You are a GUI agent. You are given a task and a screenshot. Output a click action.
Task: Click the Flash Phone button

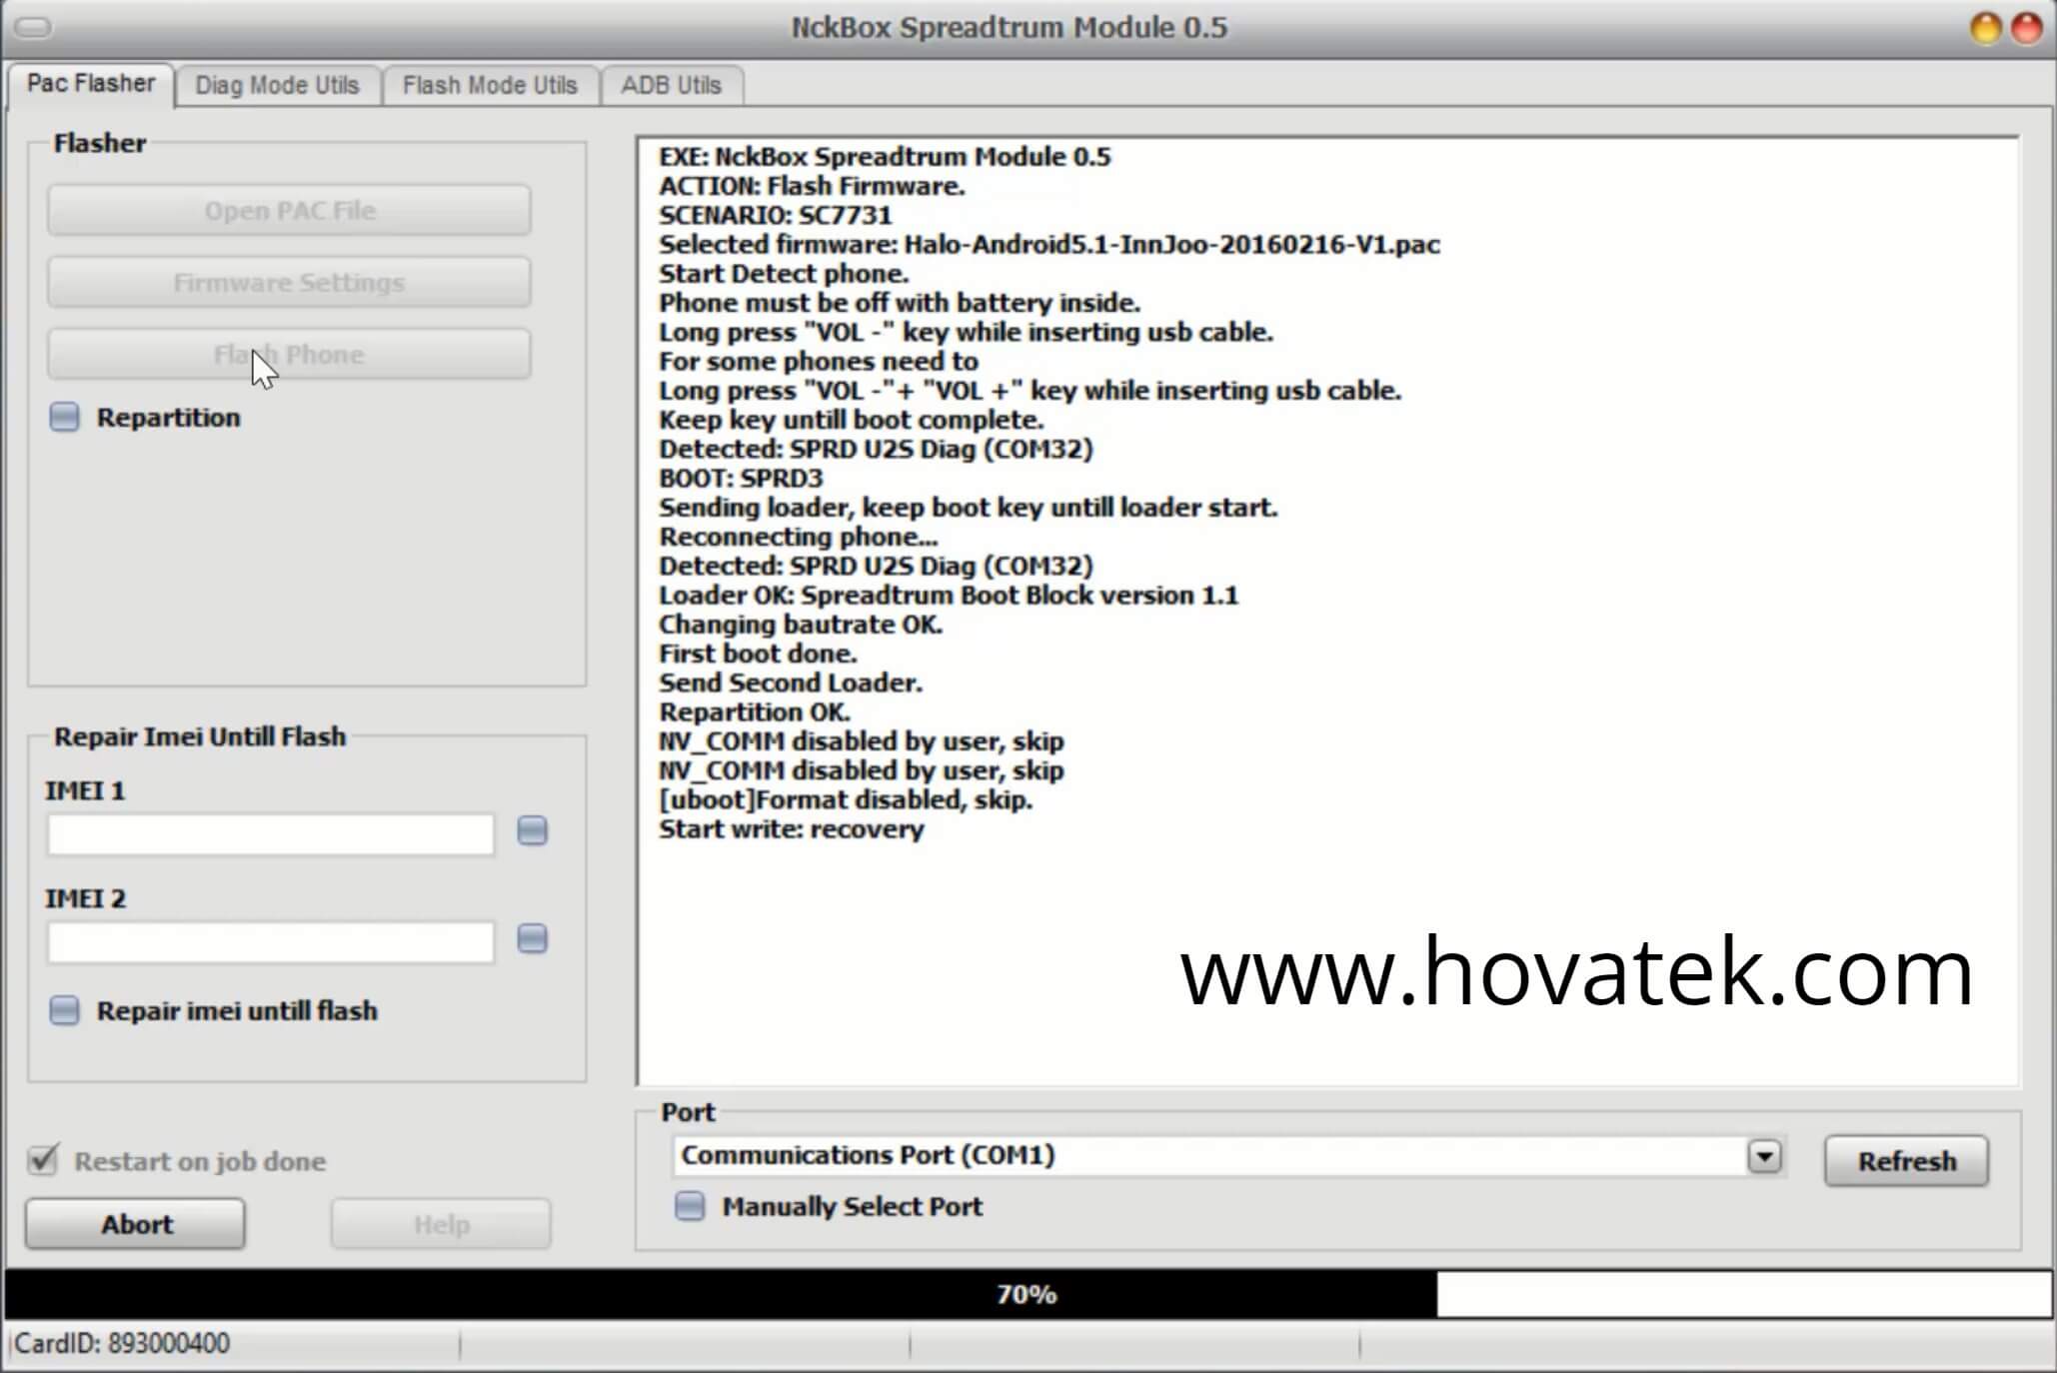289,355
